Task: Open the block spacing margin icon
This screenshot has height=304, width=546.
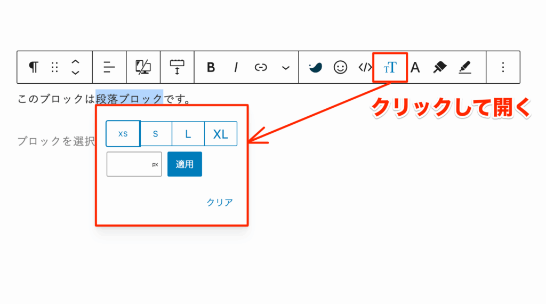Action: pos(177,67)
